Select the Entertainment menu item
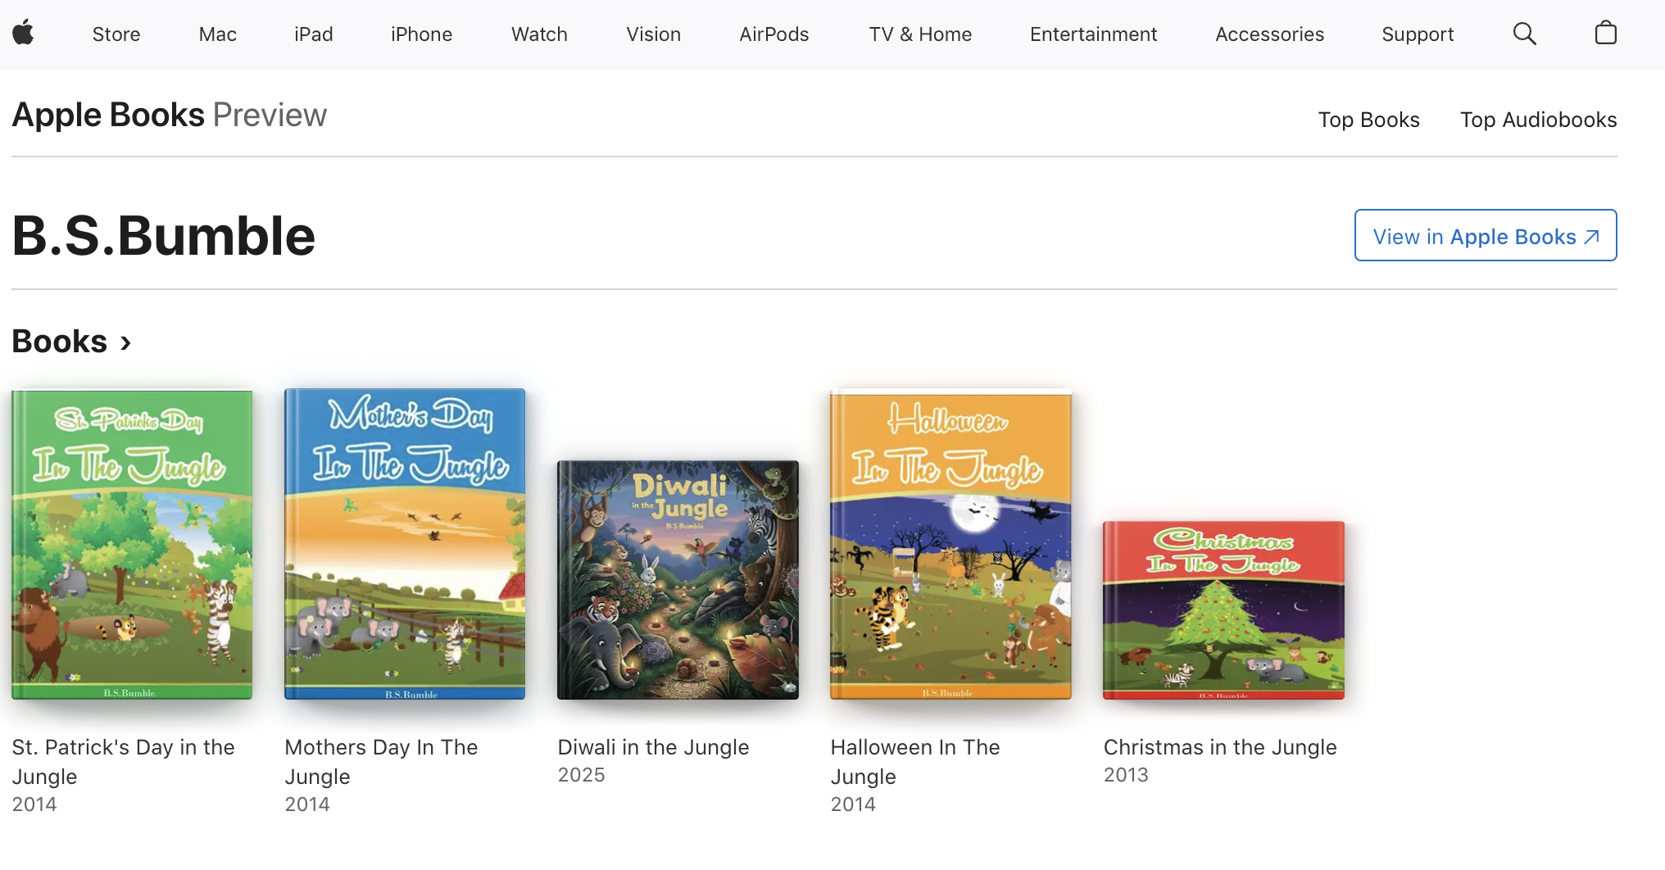Image resolution: width=1665 pixels, height=870 pixels. pos(1093,34)
